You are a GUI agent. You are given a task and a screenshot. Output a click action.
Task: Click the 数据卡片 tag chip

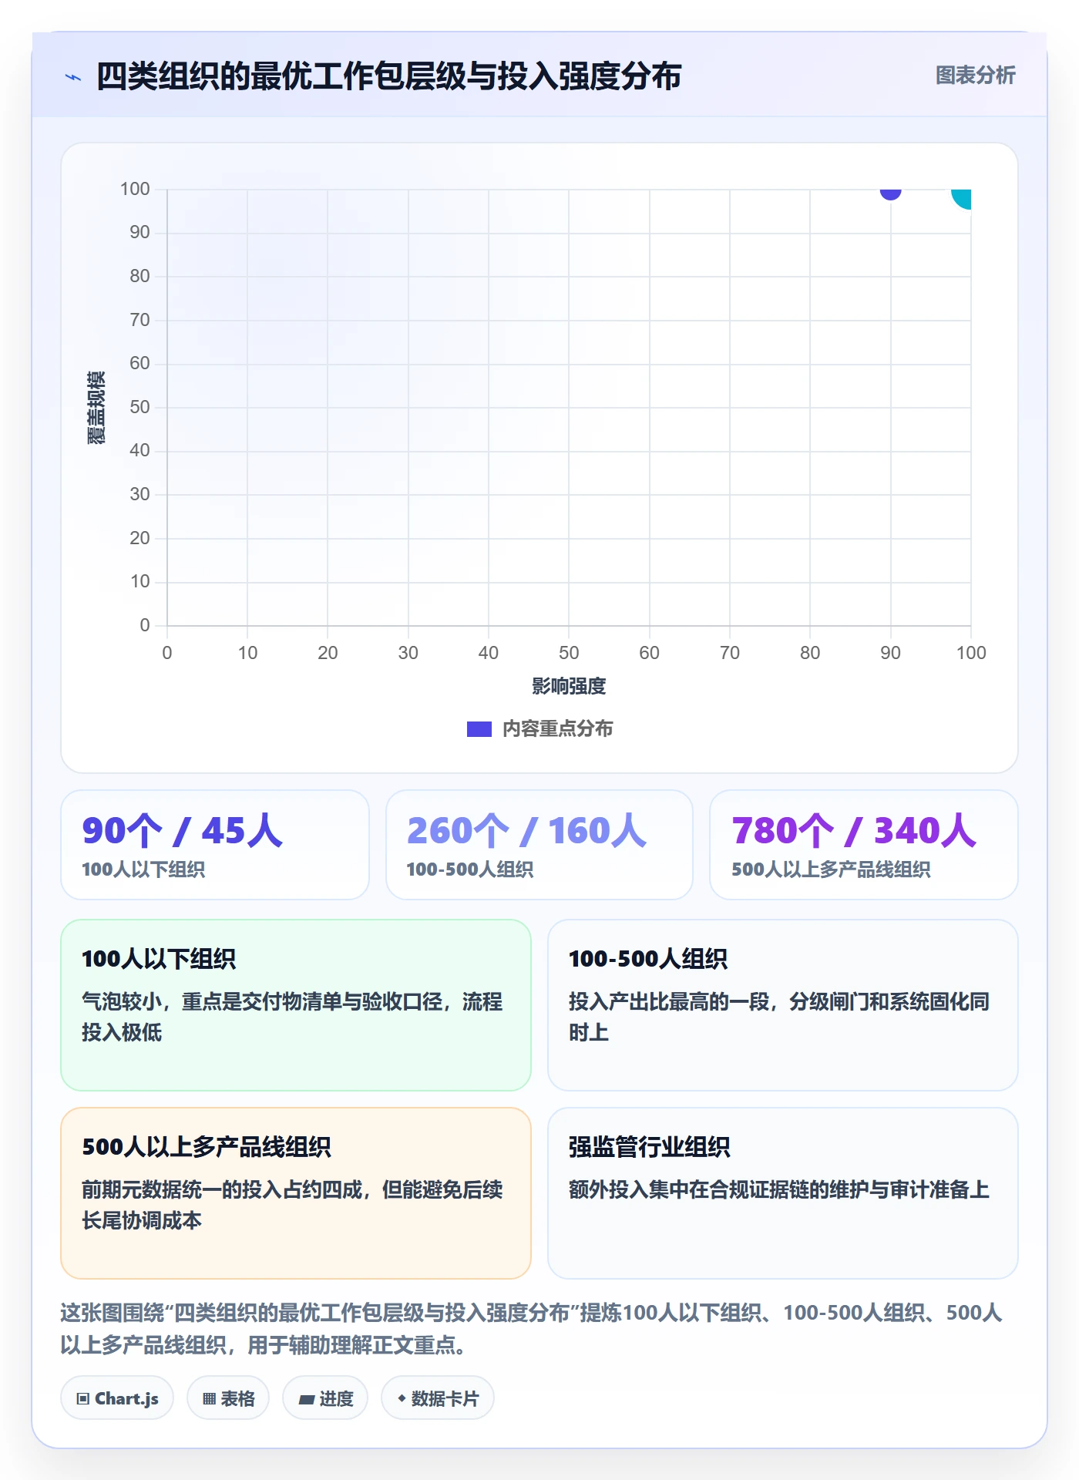point(438,1398)
